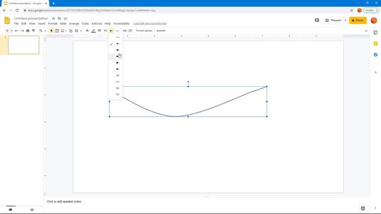Open Calendar in the side panel
The image size is (381, 214).
(376, 33)
